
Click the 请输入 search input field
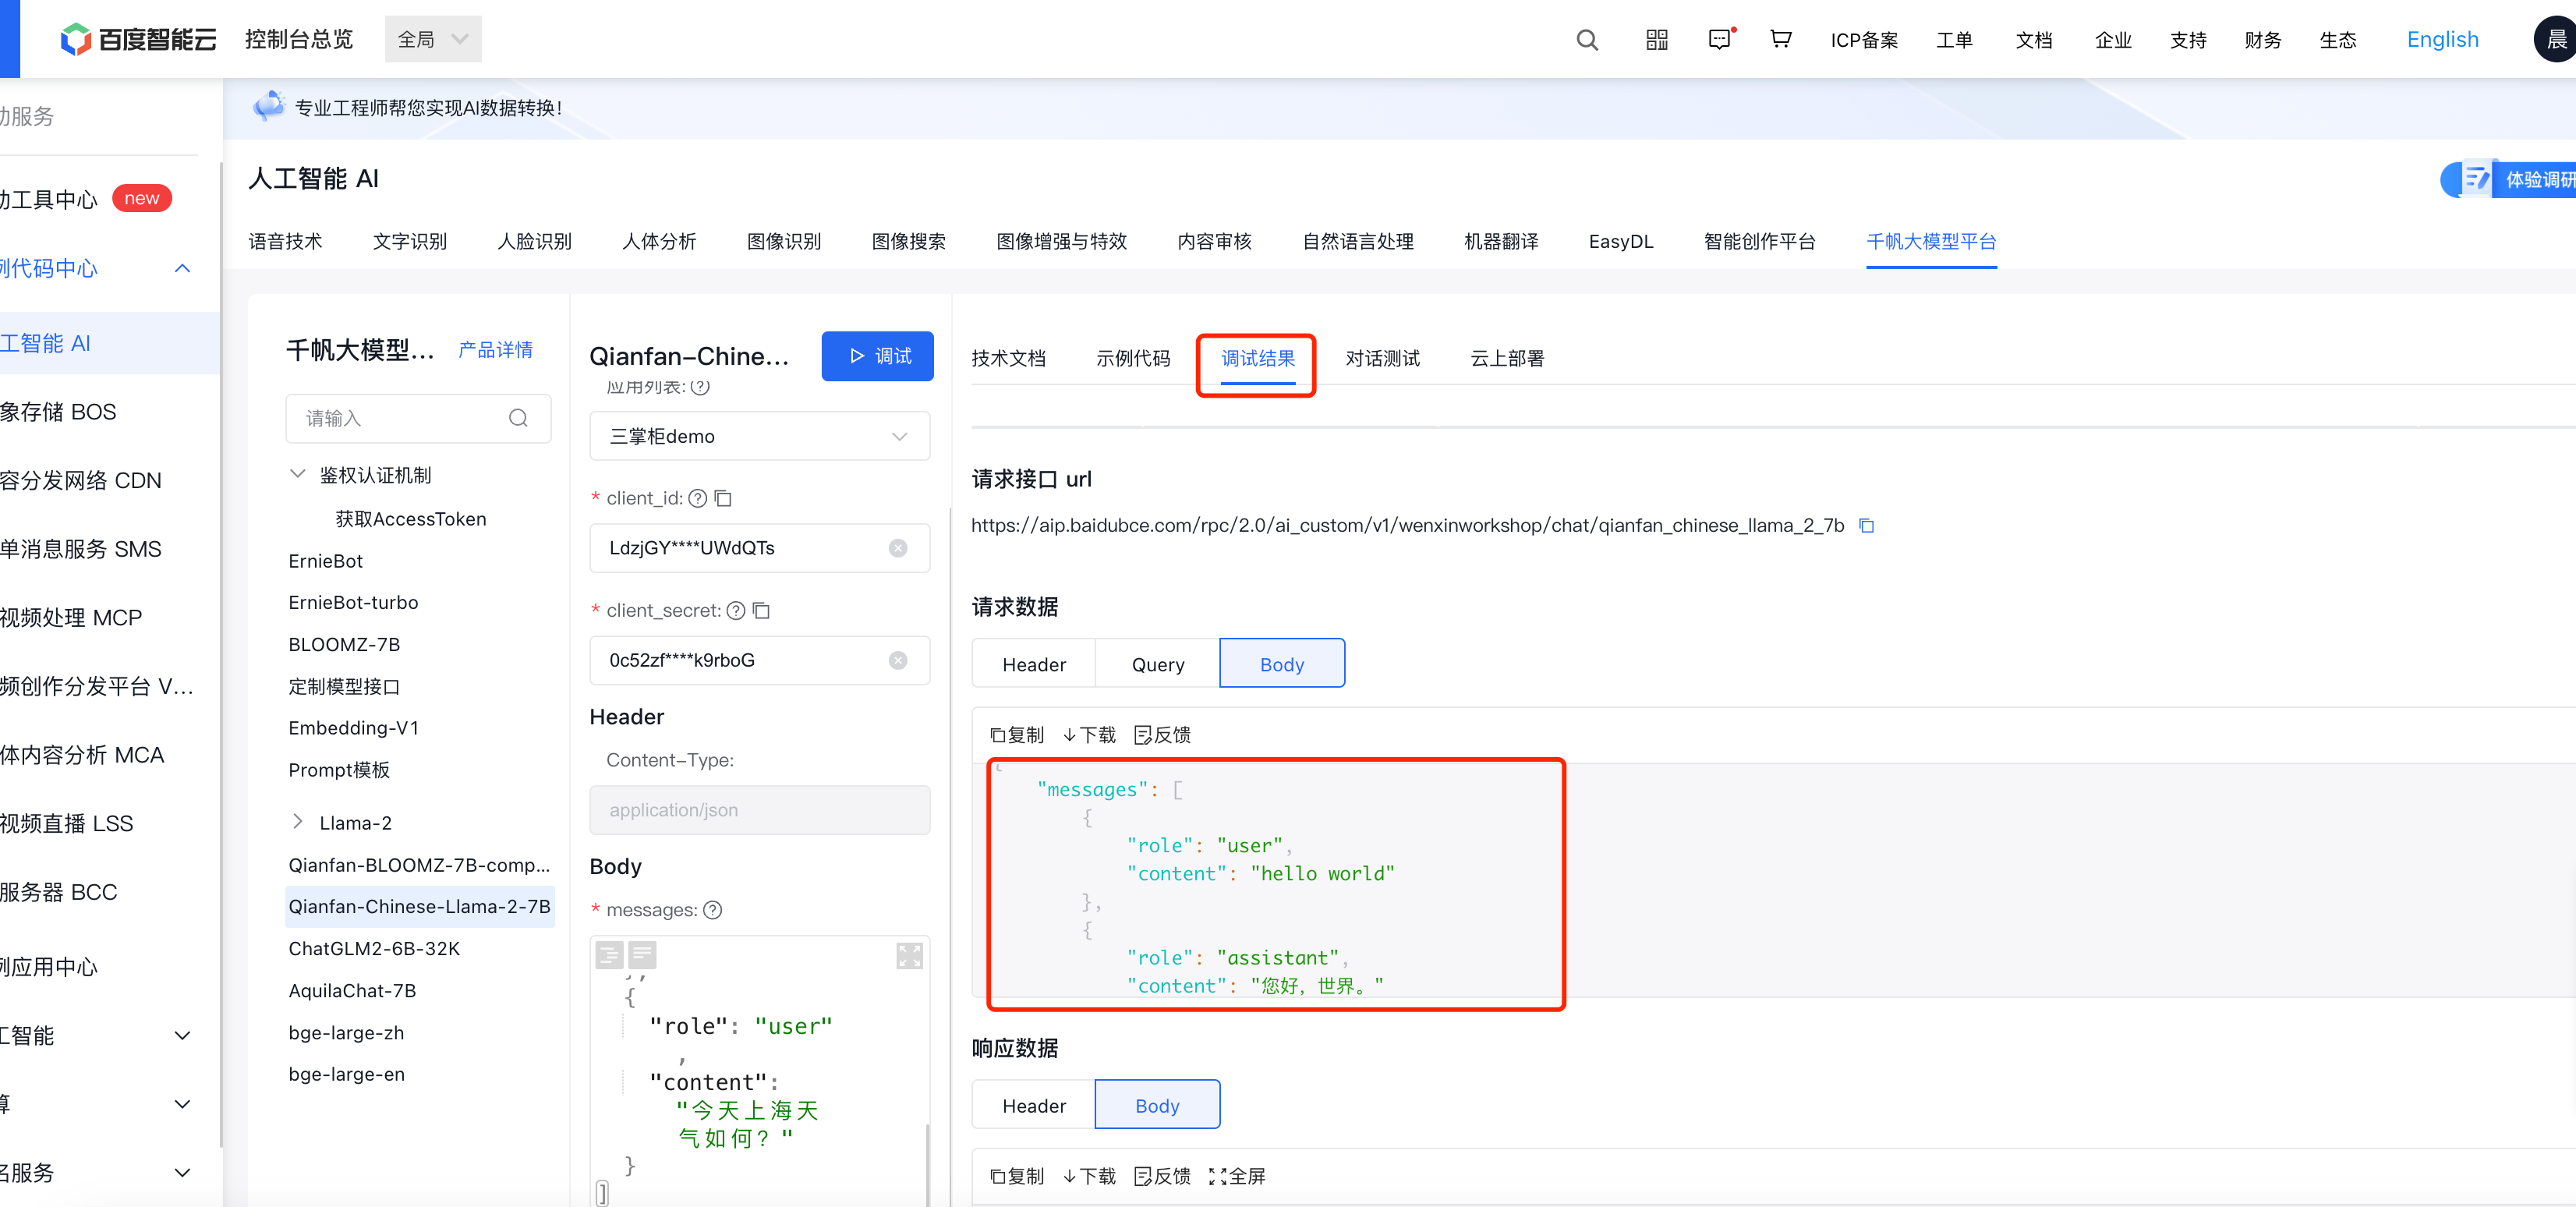(x=400, y=418)
